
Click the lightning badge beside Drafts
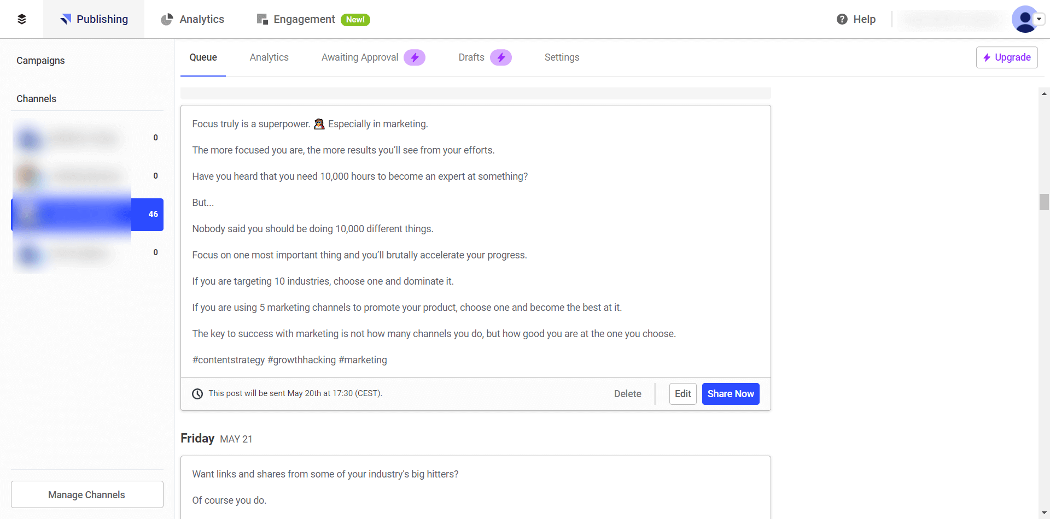pos(500,57)
